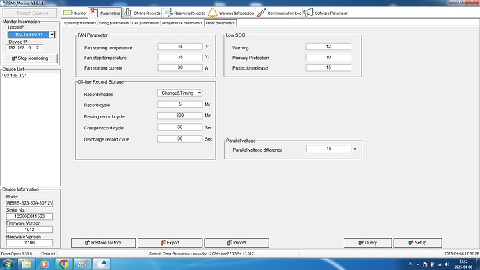Click the Real-time Records document icon
The image size is (480, 270).
[x=168, y=13]
